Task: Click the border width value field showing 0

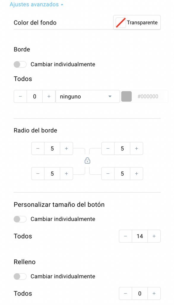Action: click(35, 96)
